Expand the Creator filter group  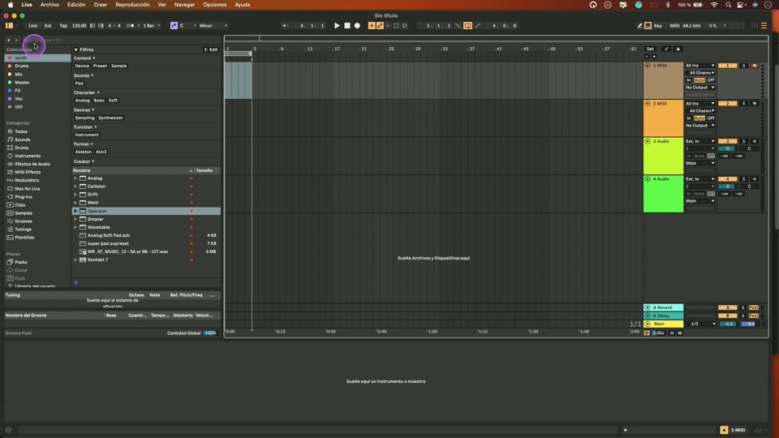(x=84, y=161)
